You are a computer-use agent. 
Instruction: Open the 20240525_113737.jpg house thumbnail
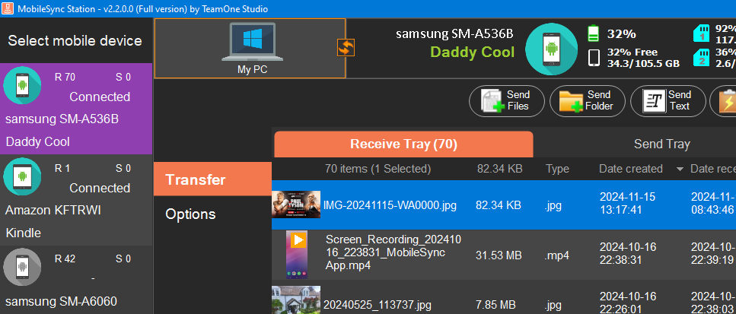point(296,300)
